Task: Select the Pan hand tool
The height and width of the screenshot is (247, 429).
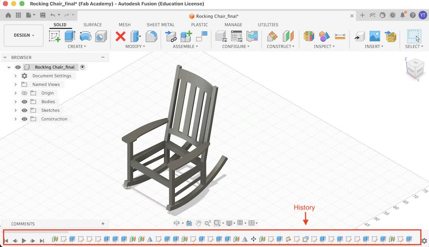Action: coord(198,223)
